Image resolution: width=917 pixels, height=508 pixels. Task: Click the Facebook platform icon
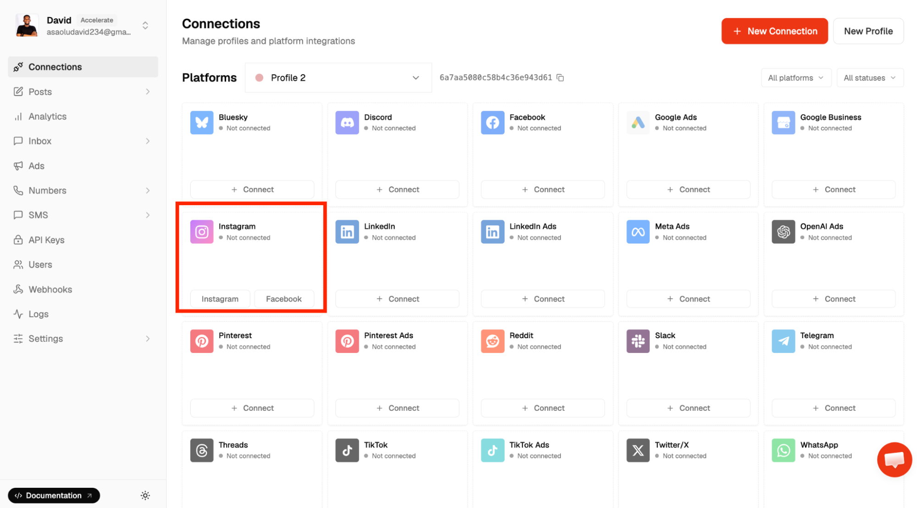(493, 123)
